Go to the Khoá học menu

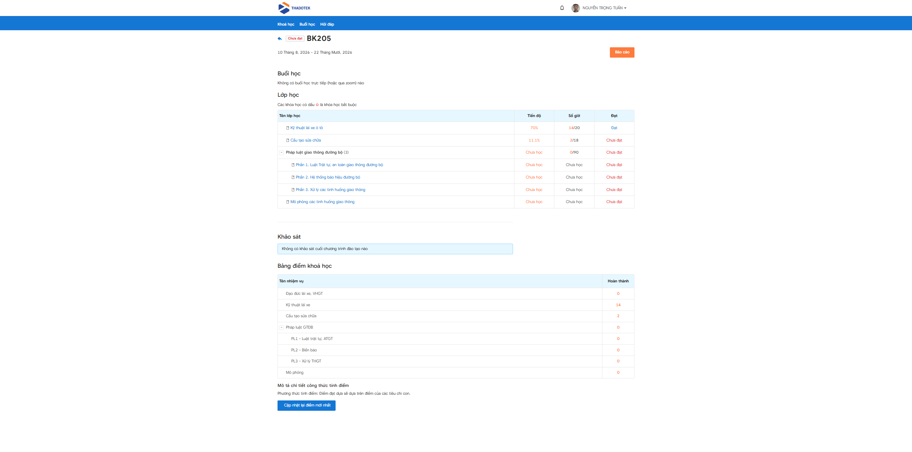286,24
